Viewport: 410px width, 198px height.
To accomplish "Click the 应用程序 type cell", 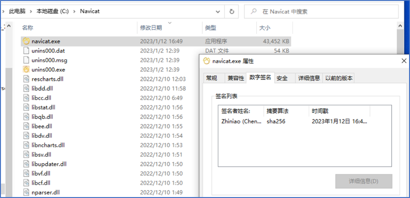I will coord(216,41).
